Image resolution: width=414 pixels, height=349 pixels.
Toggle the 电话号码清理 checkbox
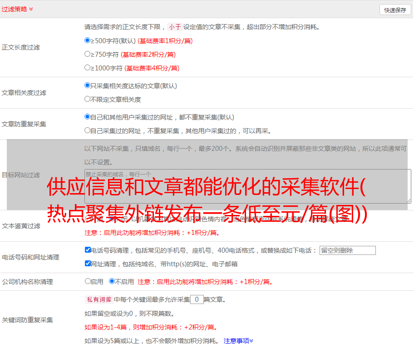[88, 250]
